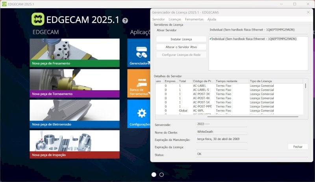Create Nova peça de Eletroerosão
The image size is (315, 182).
click(x=74, y=114)
